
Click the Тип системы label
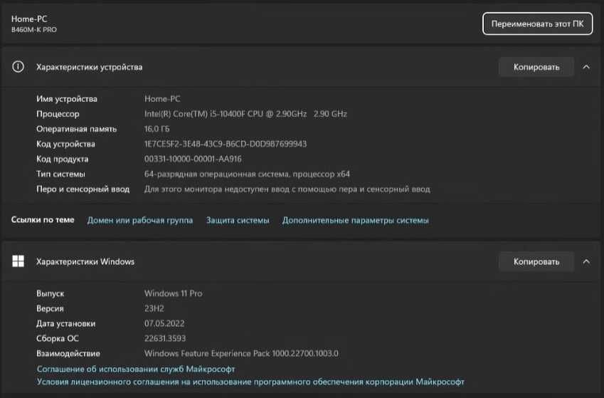click(61, 174)
